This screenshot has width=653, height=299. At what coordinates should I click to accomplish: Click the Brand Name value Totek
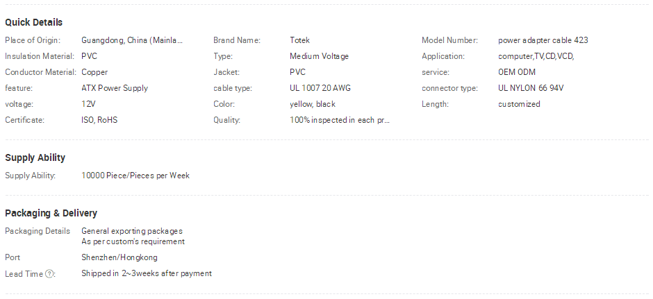[x=300, y=40]
